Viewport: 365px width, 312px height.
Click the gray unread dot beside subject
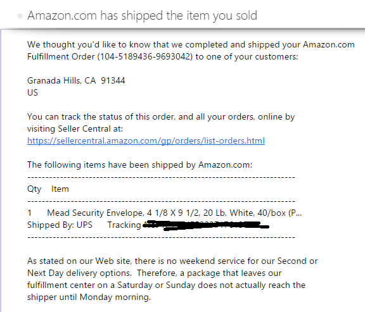point(20,16)
